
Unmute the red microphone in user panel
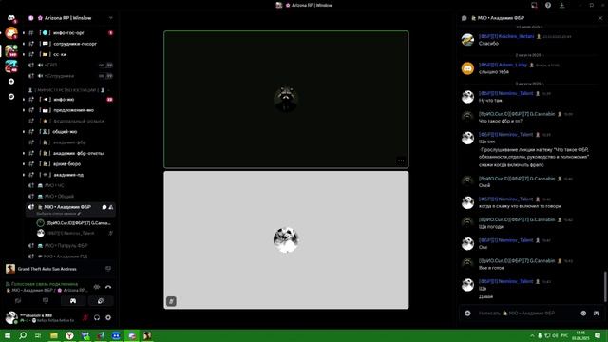(85, 317)
